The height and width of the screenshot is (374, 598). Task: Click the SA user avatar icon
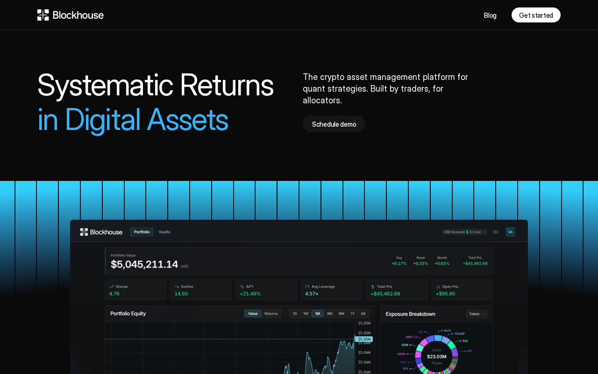[x=510, y=232]
